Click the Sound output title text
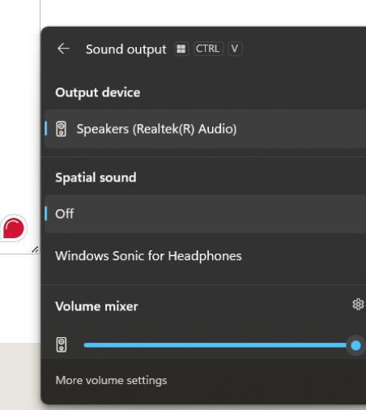Viewport: 366px width, 410px height. 126,49
